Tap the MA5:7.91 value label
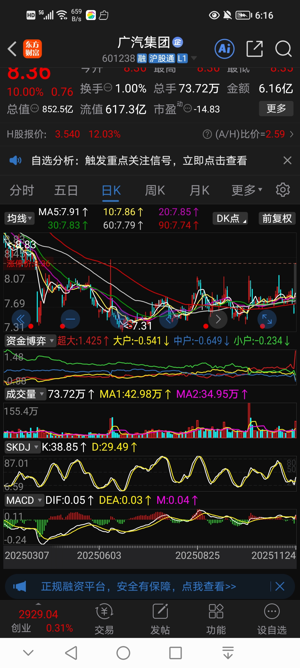The height and width of the screenshot is (668, 300). 63,212
